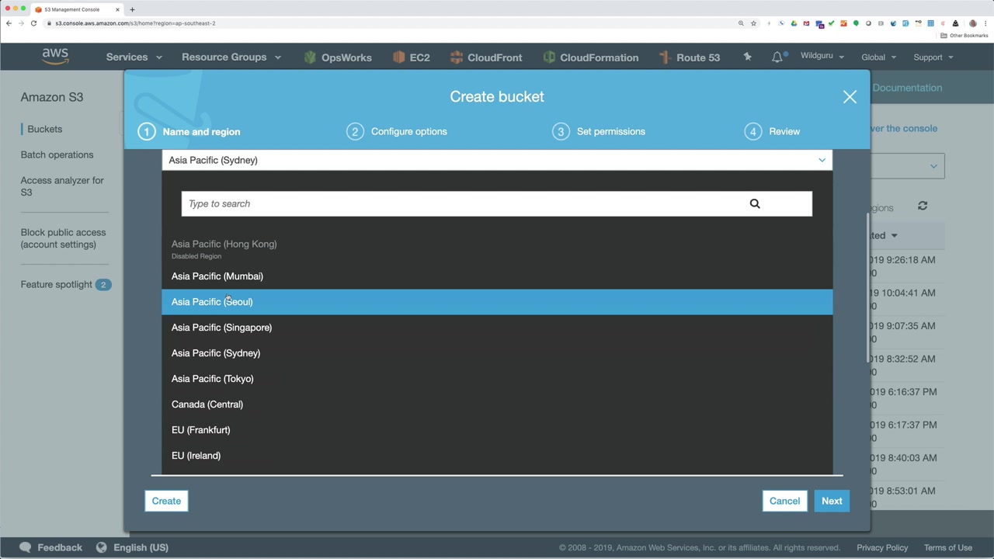Viewport: 994px width, 559px height.
Task: Close the Create bucket dialog
Action: (x=850, y=97)
